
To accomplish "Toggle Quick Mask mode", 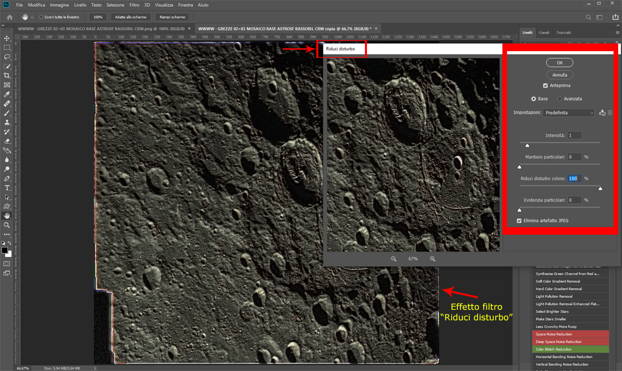I will [7, 263].
